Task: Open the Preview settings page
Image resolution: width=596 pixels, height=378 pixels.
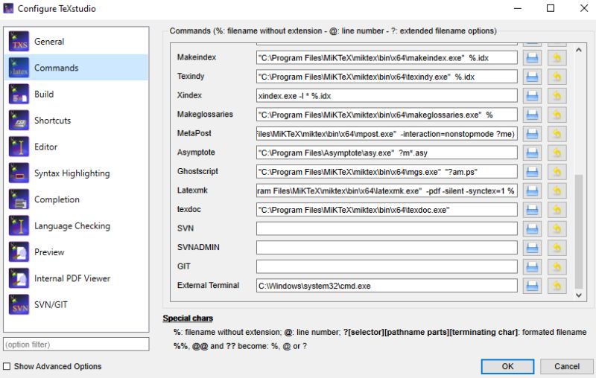Action: 76,252
